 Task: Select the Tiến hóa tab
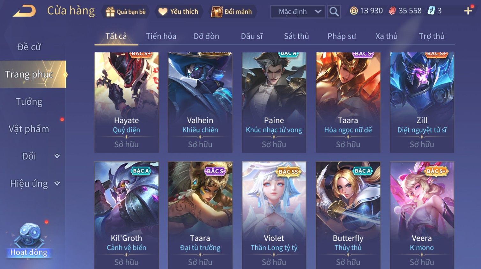[161, 36]
